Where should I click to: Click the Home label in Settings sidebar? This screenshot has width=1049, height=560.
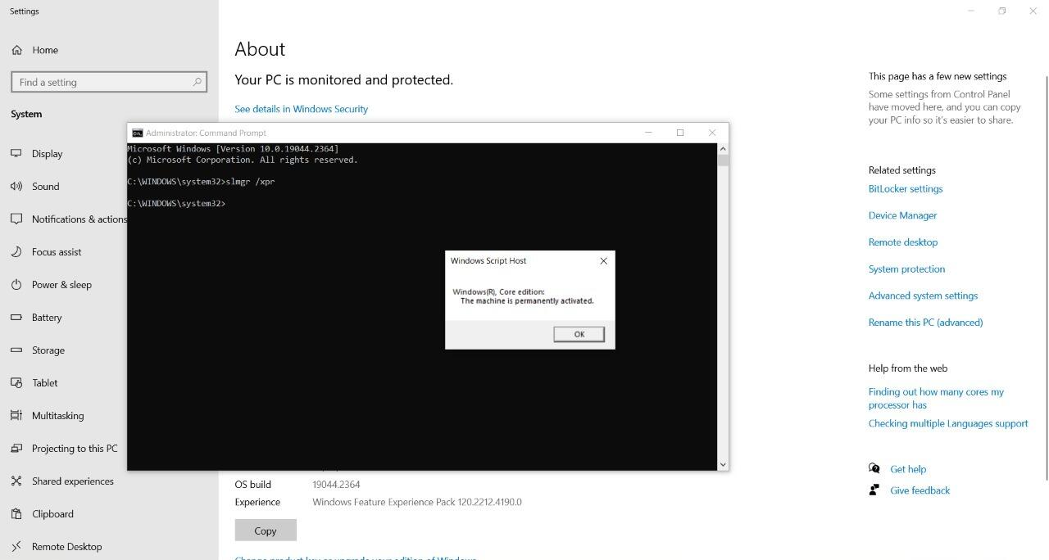click(x=45, y=50)
